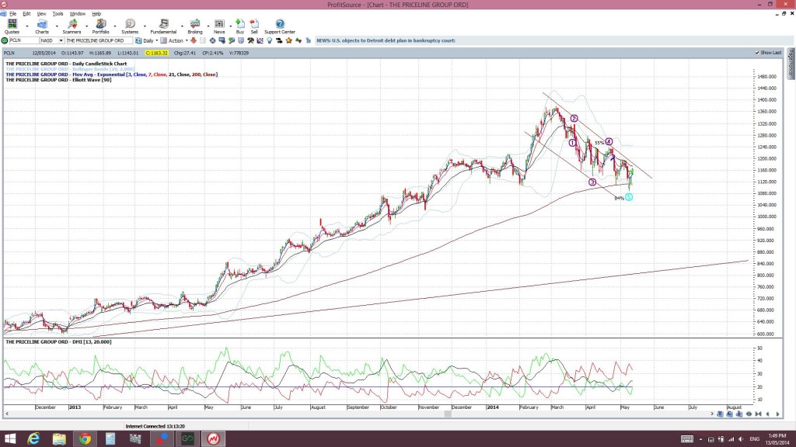Click first blue zoom icon below chart
Image resolution: width=796 pixels, height=447 pixels.
(720, 414)
